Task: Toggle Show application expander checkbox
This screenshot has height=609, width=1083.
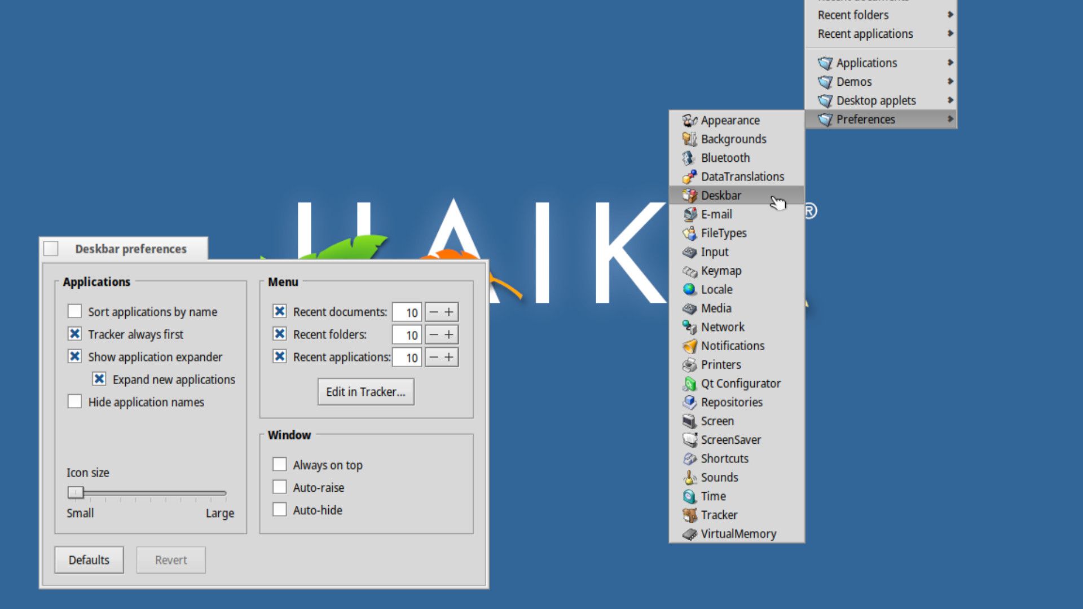Action: [x=74, y=356]
